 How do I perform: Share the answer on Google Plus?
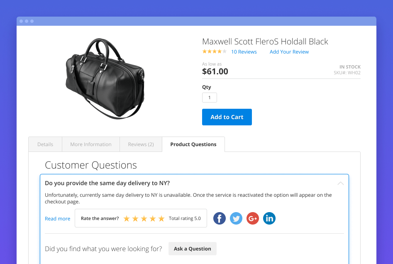pos(252,218)
